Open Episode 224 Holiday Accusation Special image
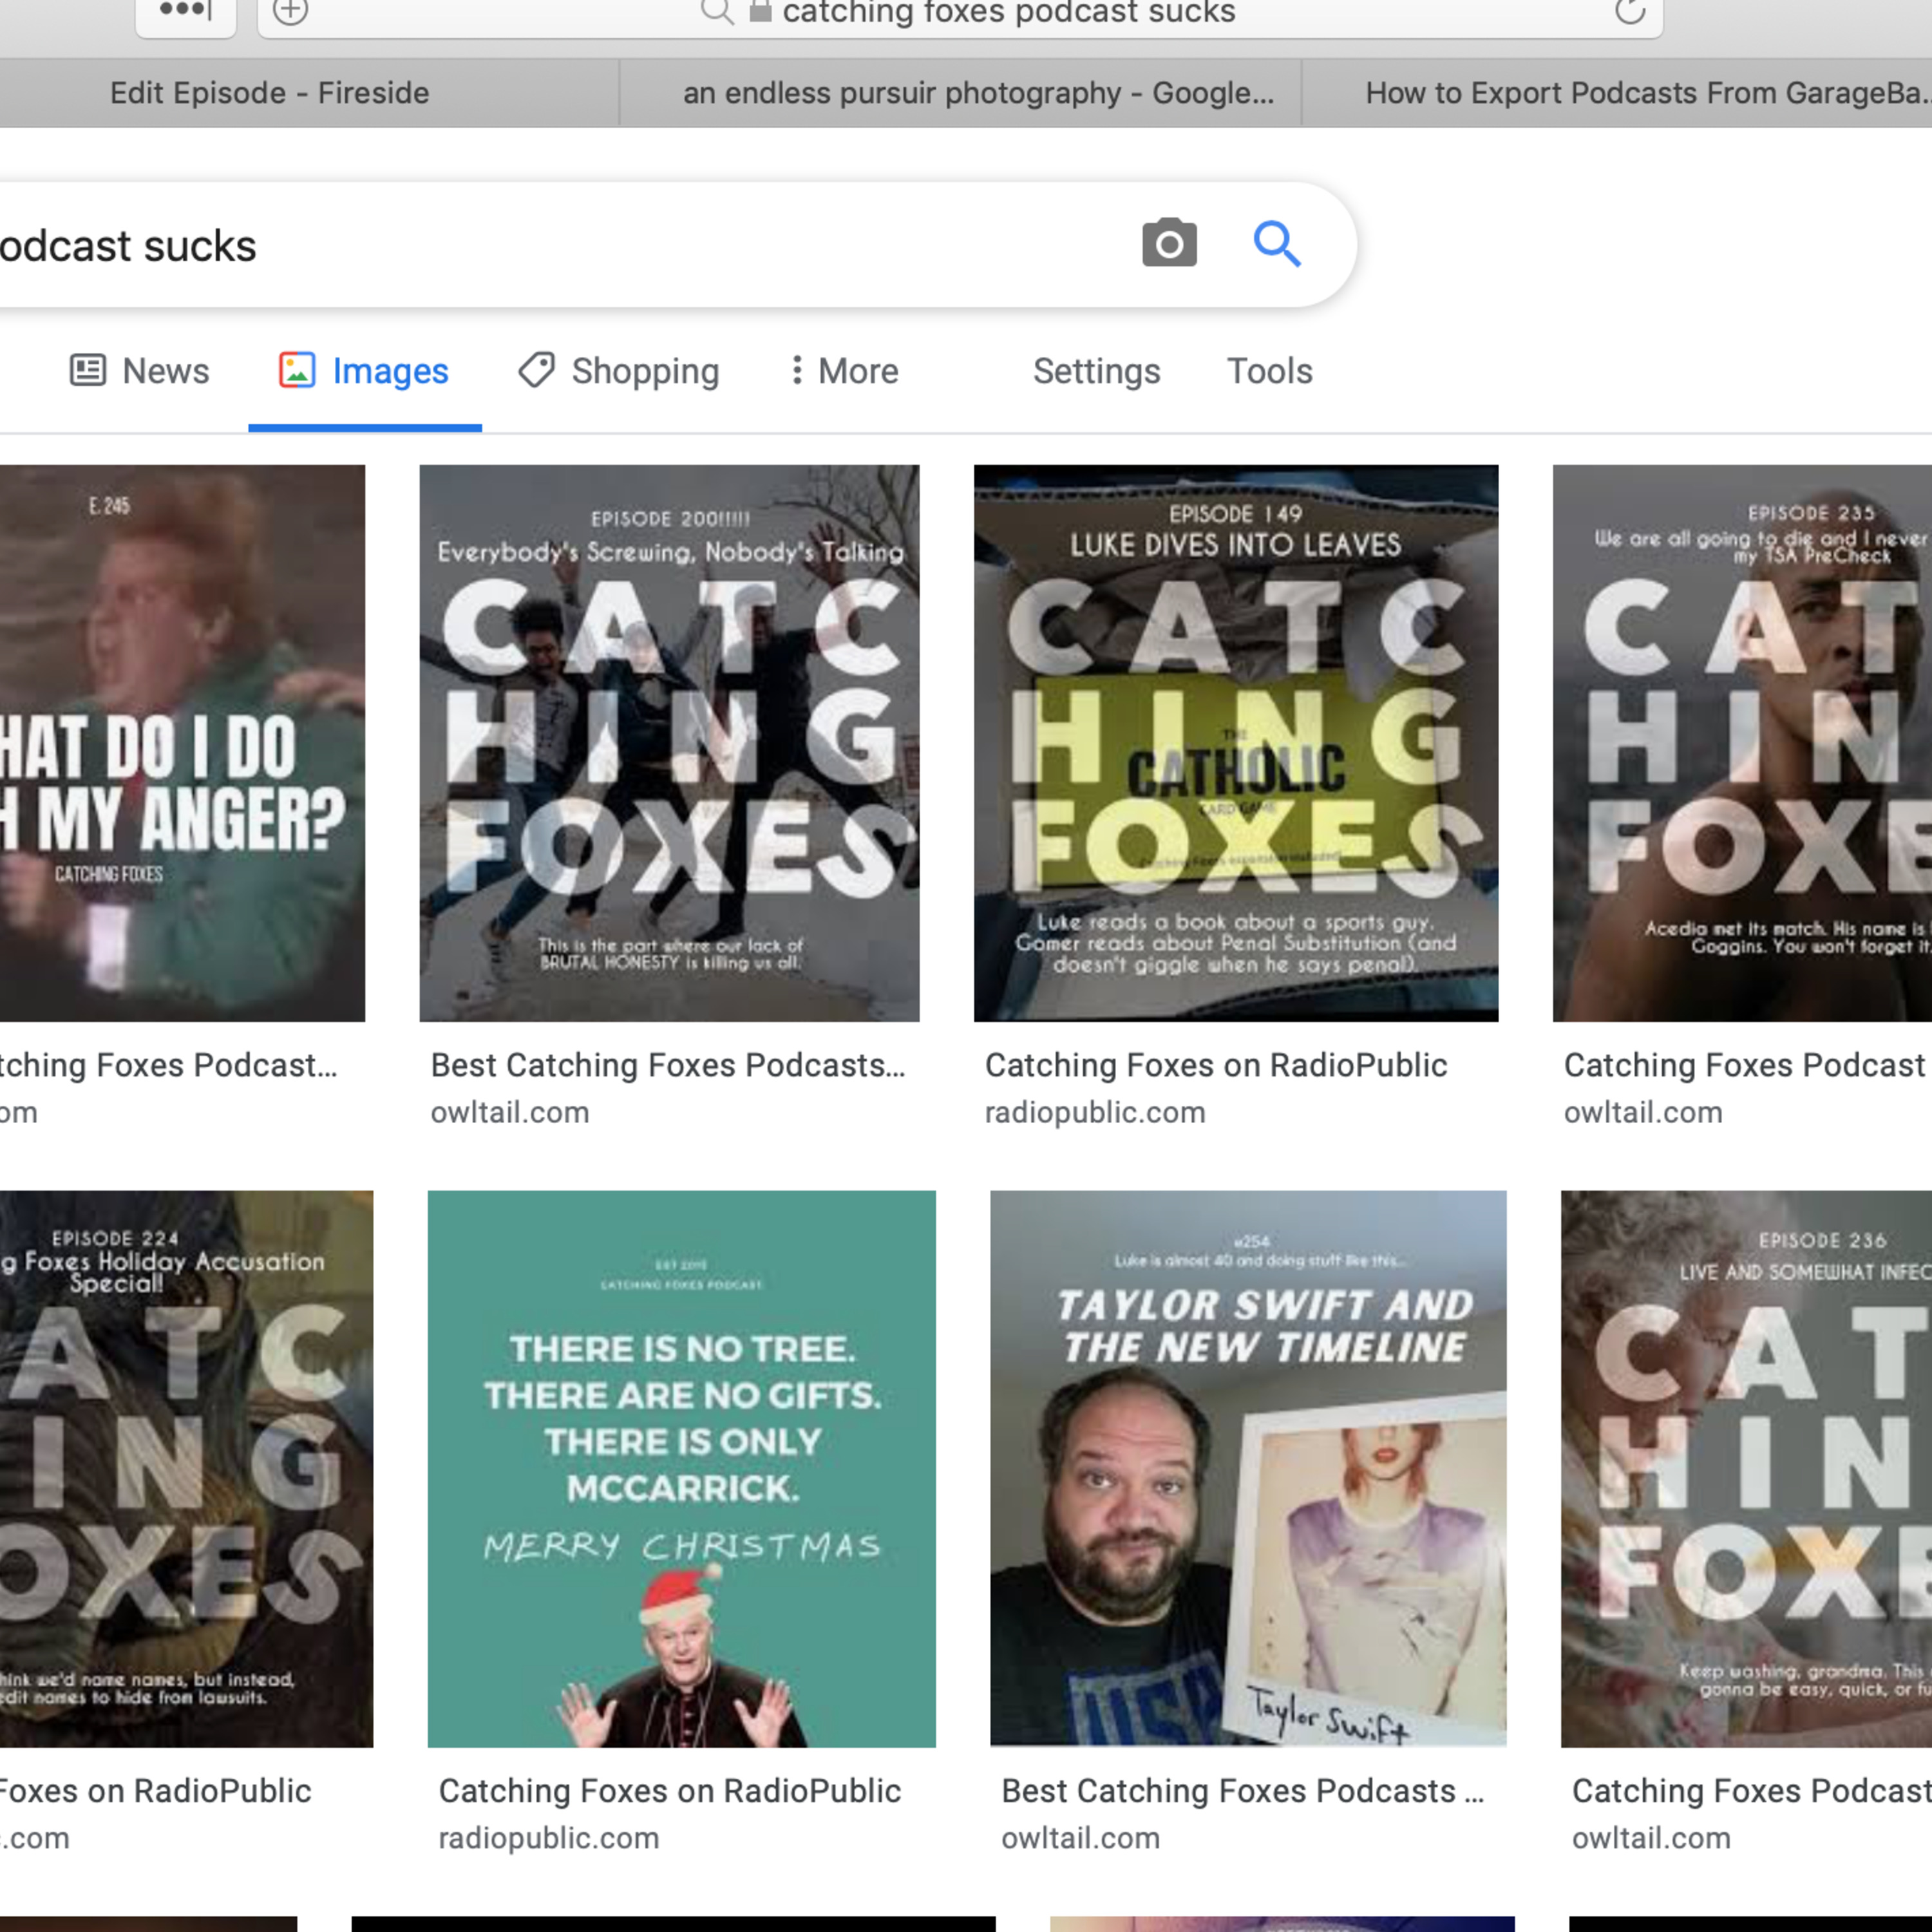Viewport: 1932px width, 1932px height. click(186, 1469)
